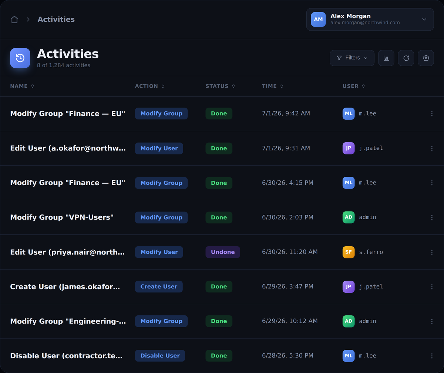Click the Activities history clock icon
The height and width of the screenshot is (373, 444).
pos(20,58)
